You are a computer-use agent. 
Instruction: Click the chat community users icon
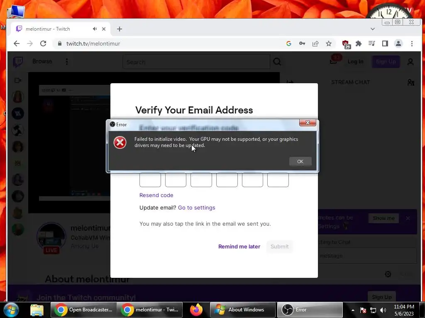(410, 82)
